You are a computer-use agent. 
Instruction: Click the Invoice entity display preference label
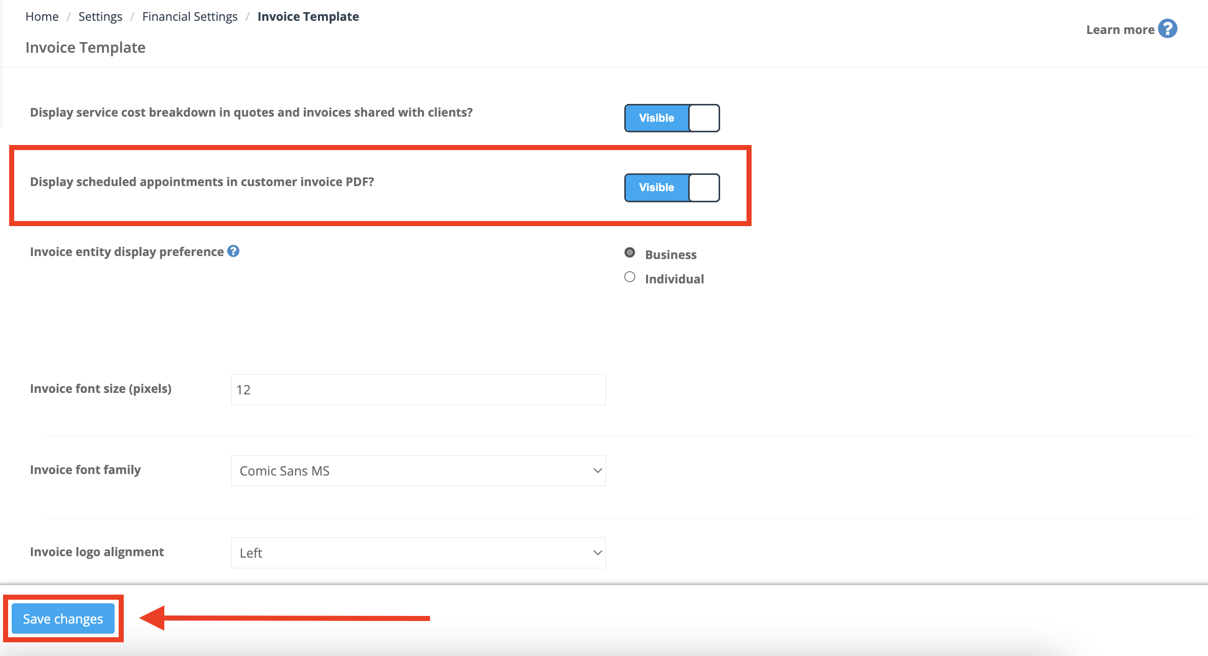pyautogui.click(x=127, y=252)
